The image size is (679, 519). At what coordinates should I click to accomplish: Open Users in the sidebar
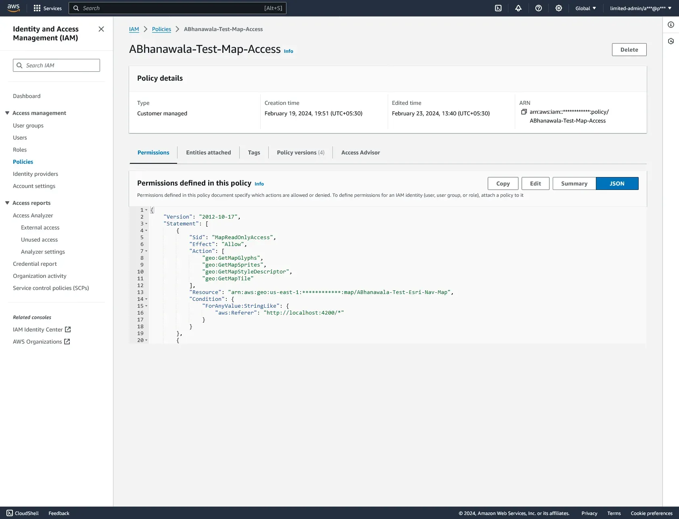tap(20, 138)
